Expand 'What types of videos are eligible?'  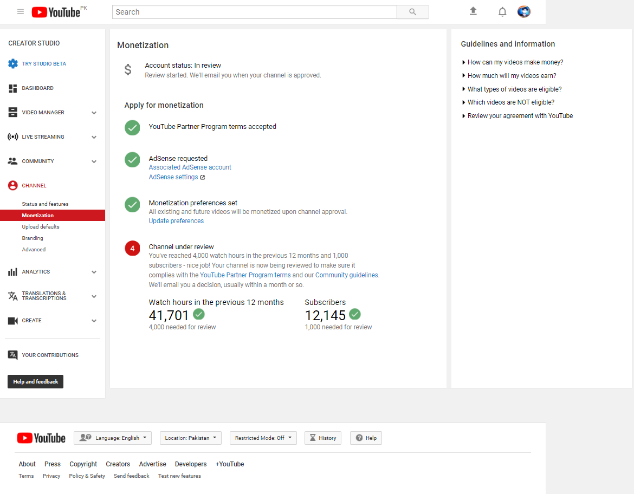[x=512, y=89]
